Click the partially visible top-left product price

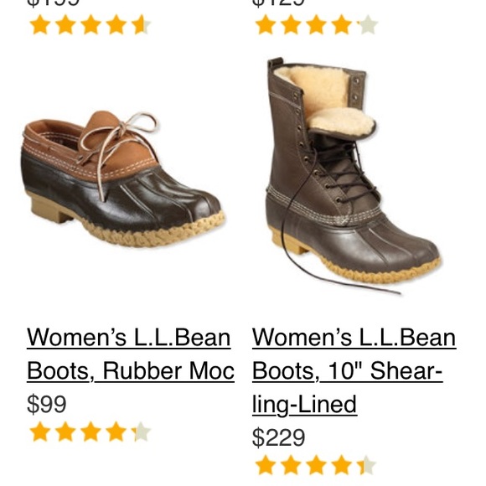(x=54, y=3)
